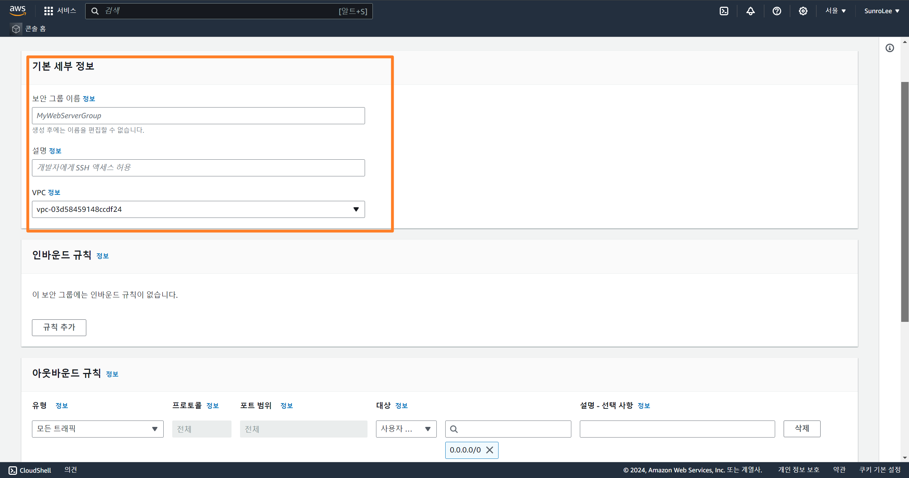This screenshot has width=909, height=478.
Task: Open the notifications bell icon
Action: tap(750, 11)
